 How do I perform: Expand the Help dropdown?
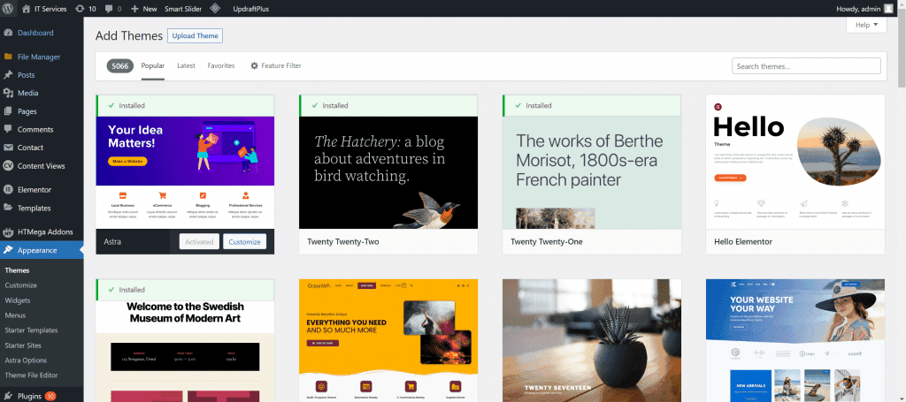pyautogui.click(x=866, y=25)
